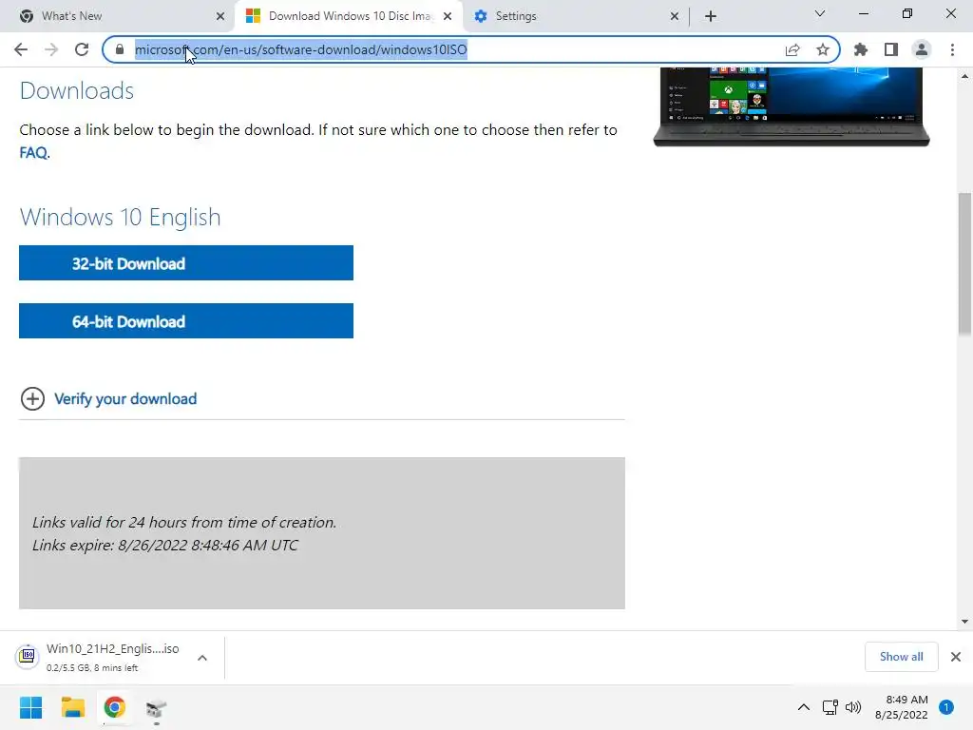This screenshot has width=973, height=730.
Task: Open a new tab with plus button
Action: [x=711, y=16]
